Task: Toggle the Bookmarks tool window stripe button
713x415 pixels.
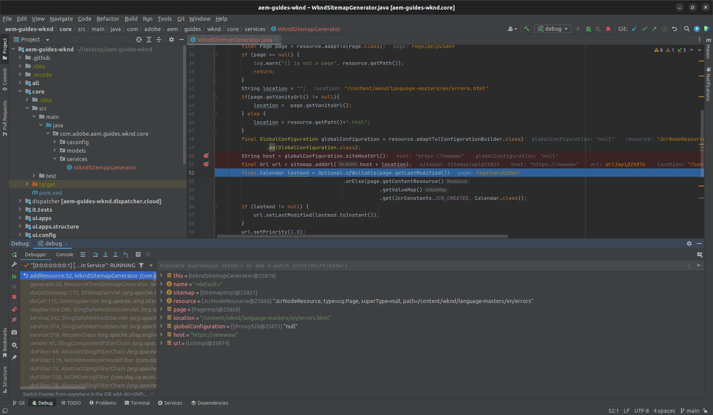Action: coord(5,343)
